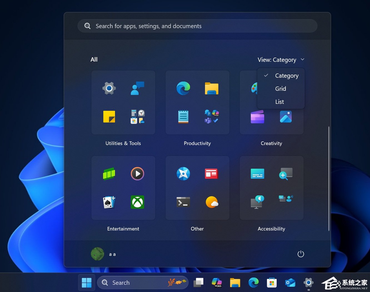Open Live Captions in Accessibility
370x292 pixels.
257,174
